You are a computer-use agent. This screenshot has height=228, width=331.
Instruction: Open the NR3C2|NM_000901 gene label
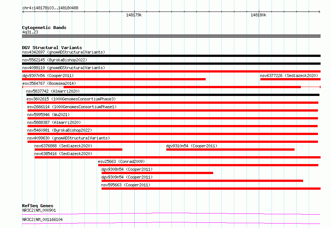(39, 210)
